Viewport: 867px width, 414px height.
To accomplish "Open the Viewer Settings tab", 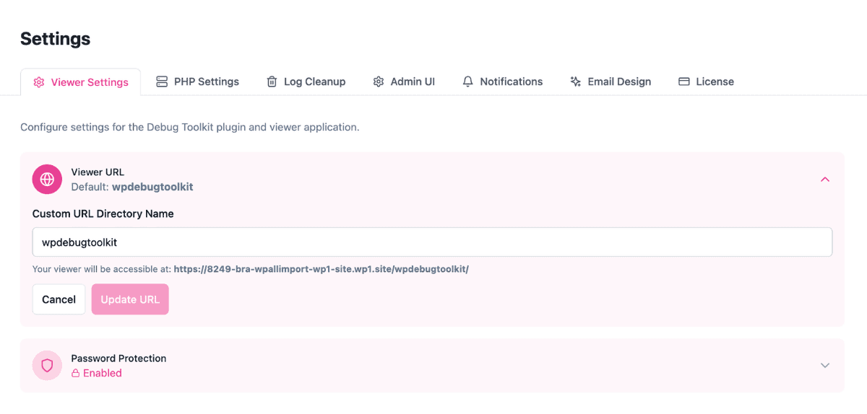I will 80,82.
